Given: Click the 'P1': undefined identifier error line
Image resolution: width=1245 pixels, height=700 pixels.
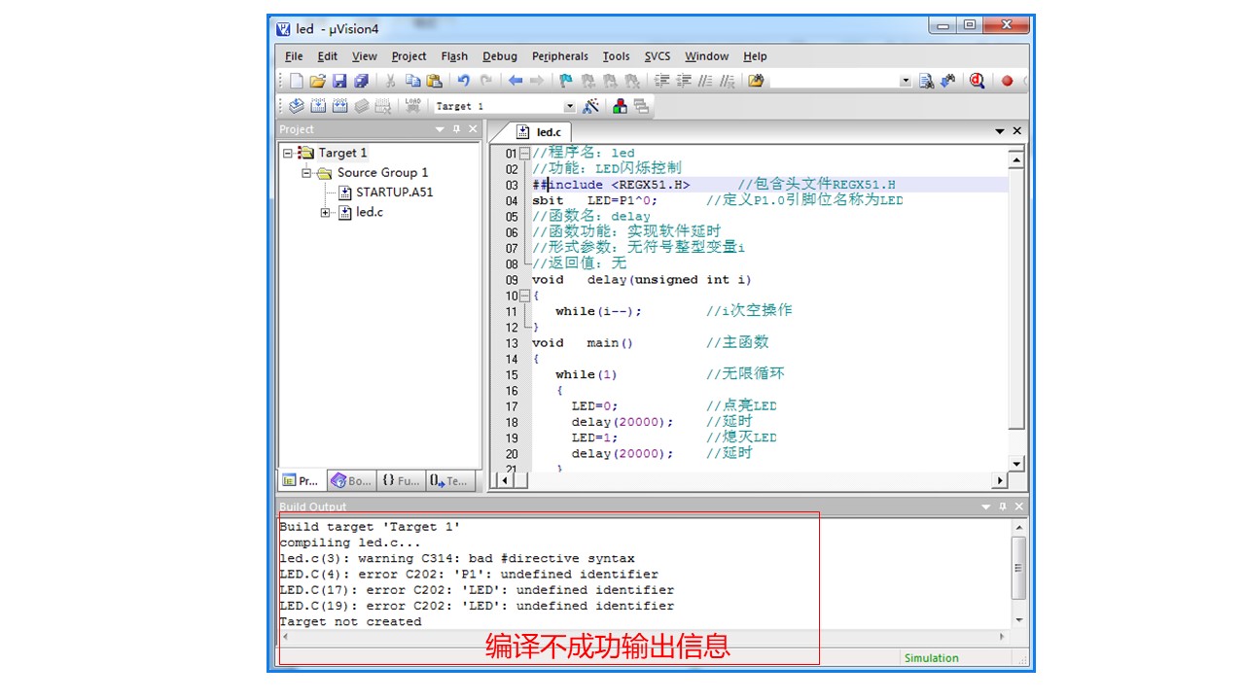Looking at the screenshot, I should (x=469, y=575).
